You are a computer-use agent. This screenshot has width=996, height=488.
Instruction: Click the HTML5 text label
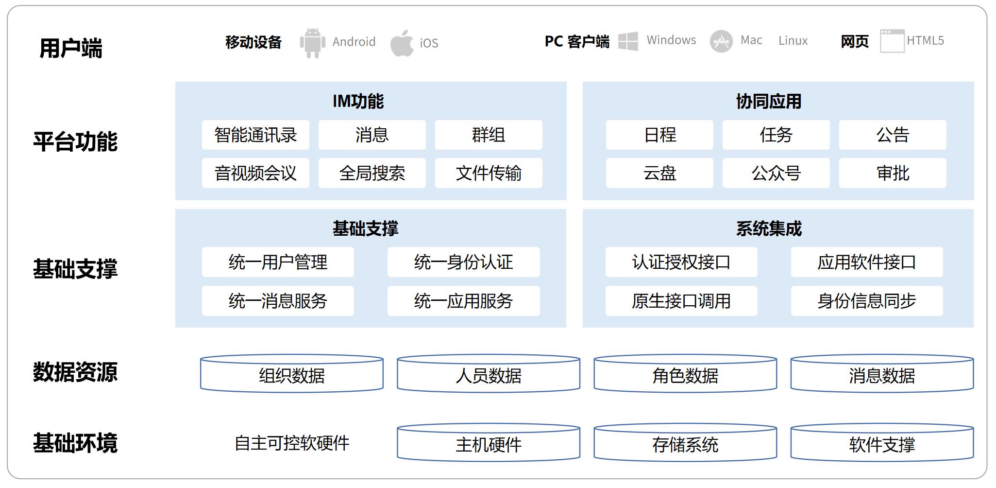tap(926, 40)
